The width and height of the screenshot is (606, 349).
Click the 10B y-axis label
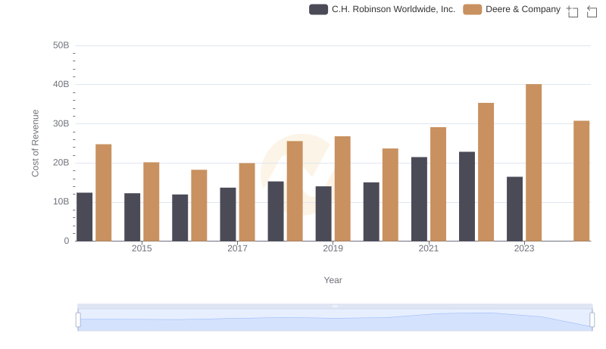[61, 201]
